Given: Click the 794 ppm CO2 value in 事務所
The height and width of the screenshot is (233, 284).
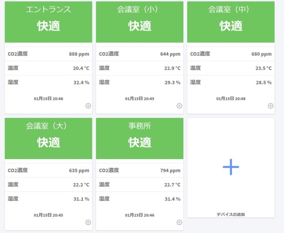Looking at the screenshot, I should pyautogui.click(x=170, y=170).
